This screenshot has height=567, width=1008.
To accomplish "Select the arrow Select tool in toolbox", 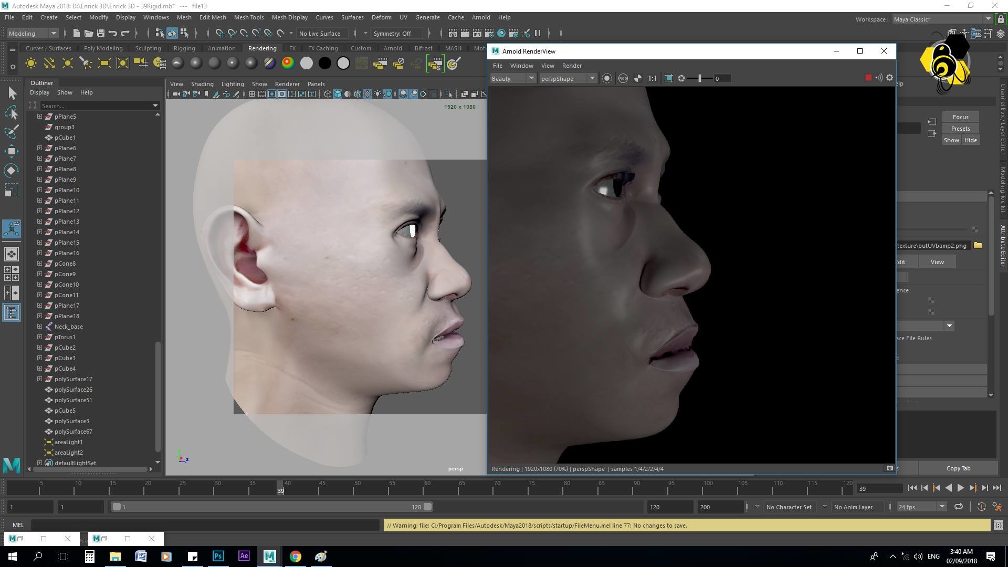I will point(12,93).
